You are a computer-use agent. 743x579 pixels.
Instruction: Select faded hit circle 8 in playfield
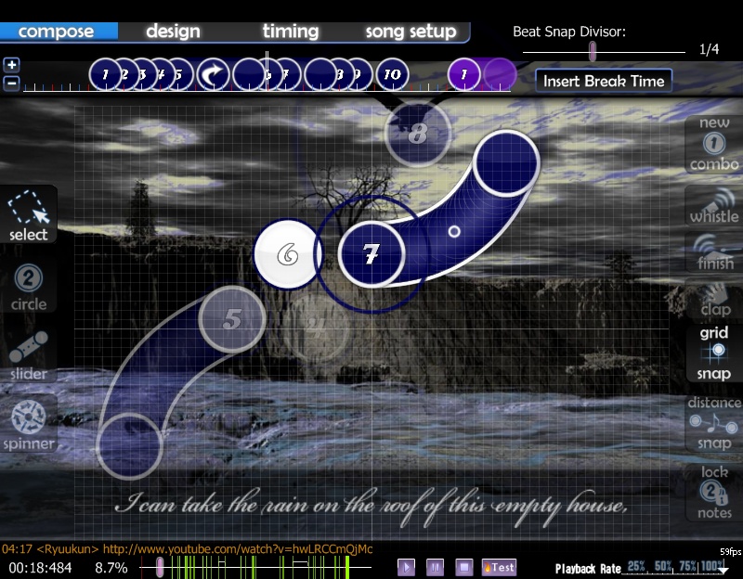pos(417,134)
